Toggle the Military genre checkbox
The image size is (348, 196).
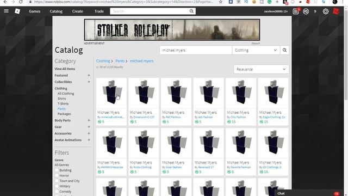click(x=57, y=186)
